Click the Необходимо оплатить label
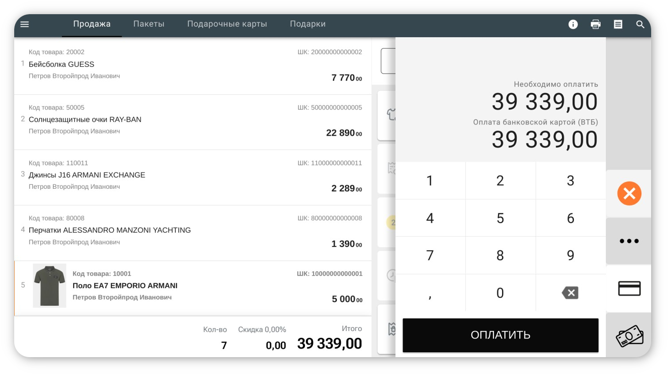The height and width of the screenshot is (374, 668). (x=556, y=84)
